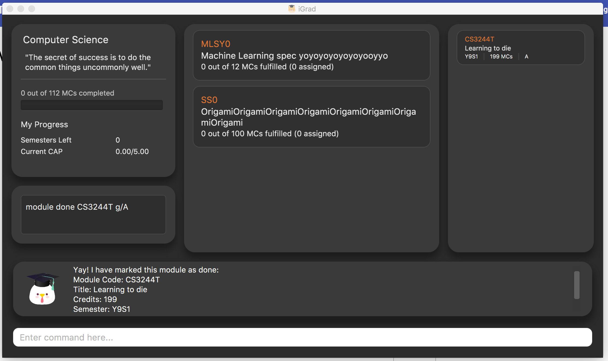Click '0 out of 100 MCs fulfilled' text
The width and height of the screenshot is (608, 361).
click(270, 134)
